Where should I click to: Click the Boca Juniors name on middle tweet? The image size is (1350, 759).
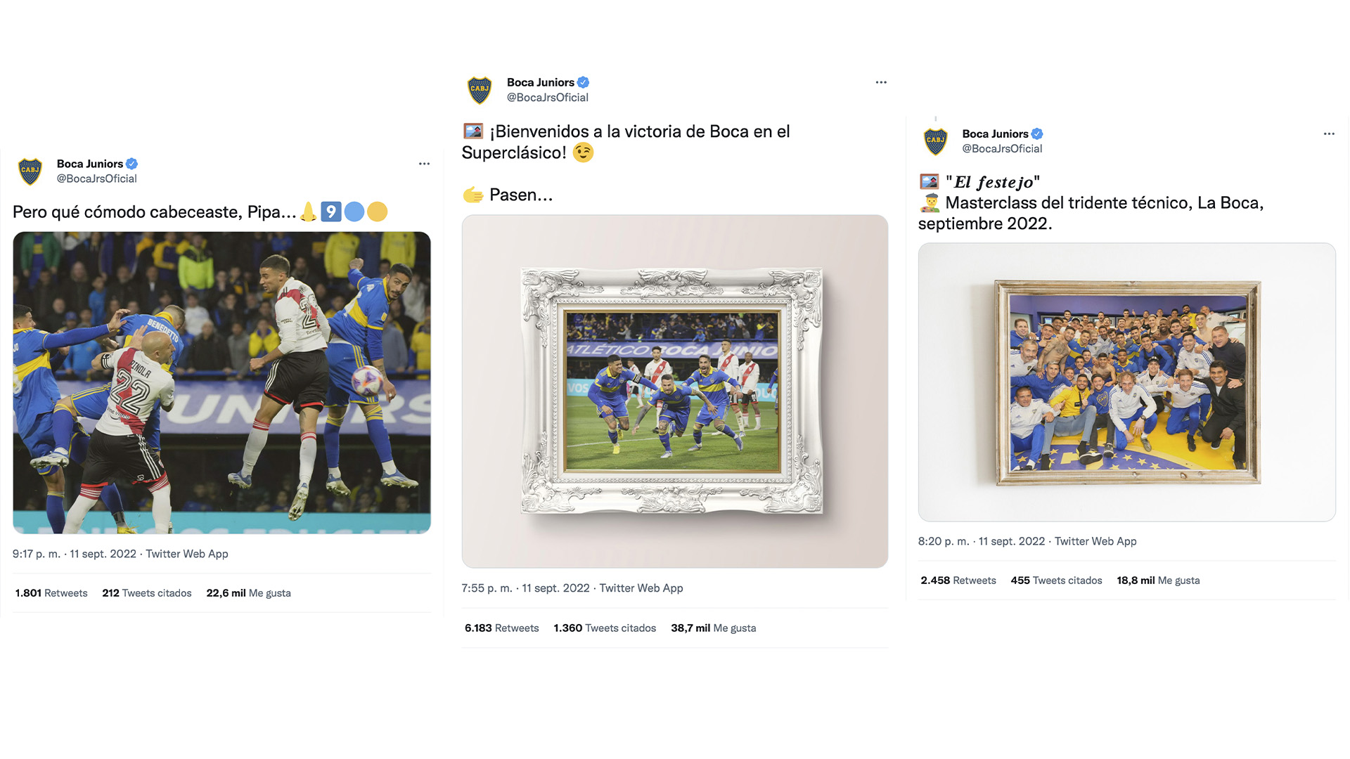coord(540,82)
